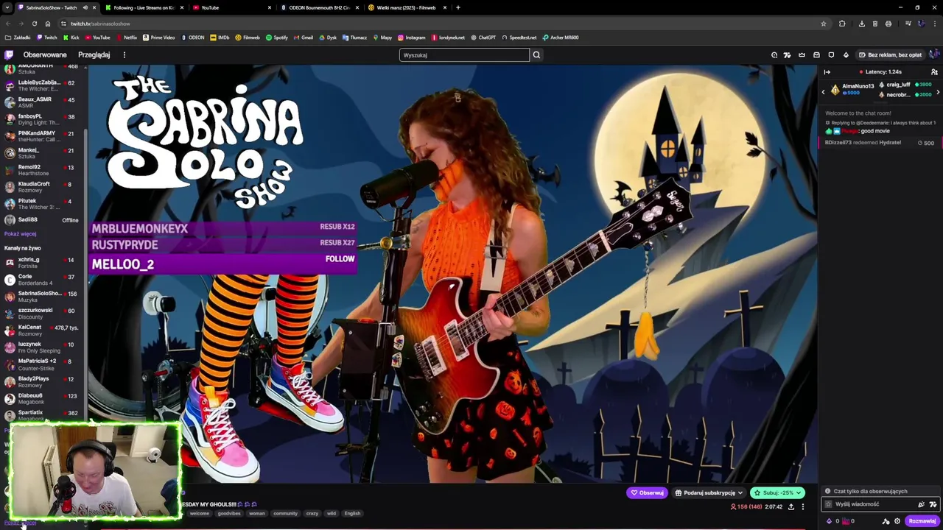The width and height of the screenshot is (943, 530).
Task: Collapse the chat panel with arrow icon
Action: 827,71
